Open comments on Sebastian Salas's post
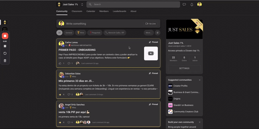 point(69,94)
